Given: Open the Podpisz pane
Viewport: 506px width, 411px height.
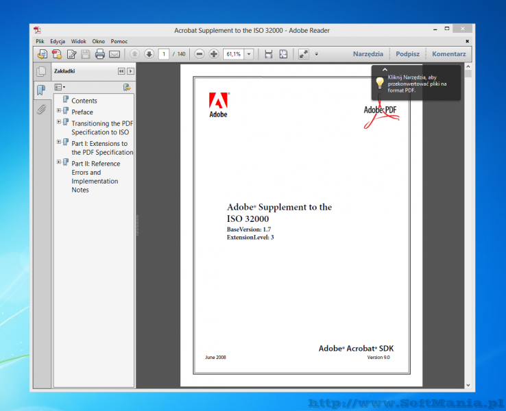Looking at the screenshot, I should pyautogui.click(x=407, y=54).
